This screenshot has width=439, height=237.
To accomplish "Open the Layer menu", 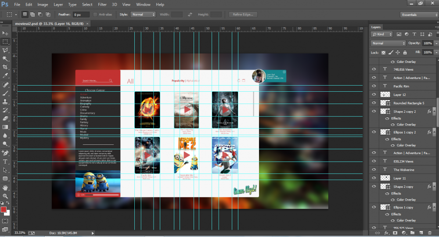I will click(x=58, y=4).
